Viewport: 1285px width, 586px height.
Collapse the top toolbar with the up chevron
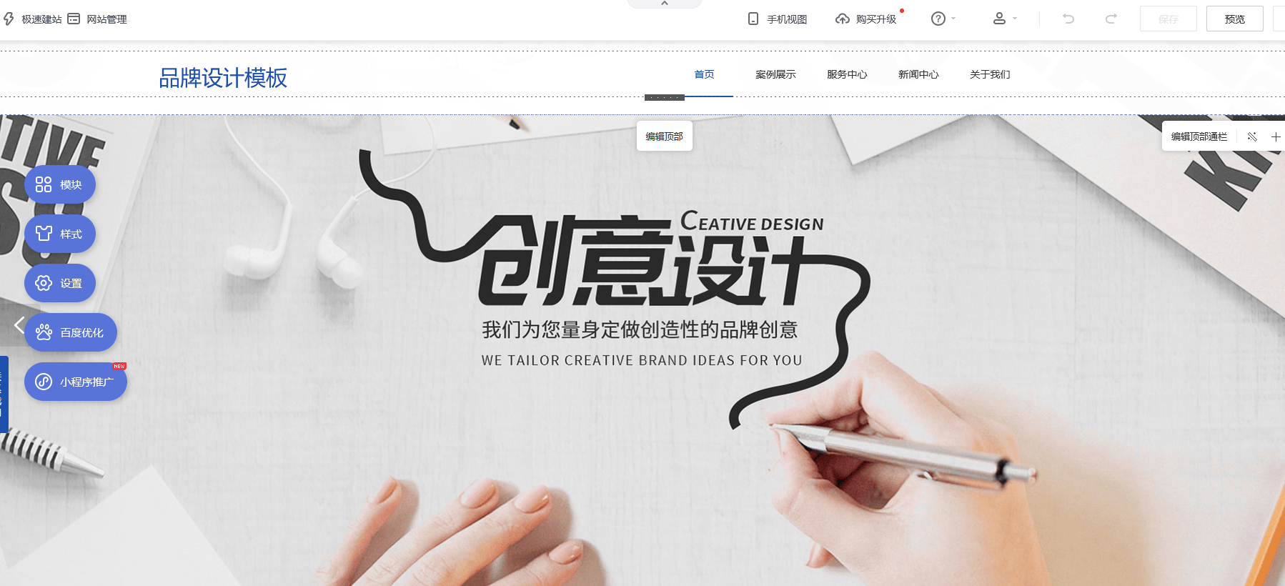(665, 4)
